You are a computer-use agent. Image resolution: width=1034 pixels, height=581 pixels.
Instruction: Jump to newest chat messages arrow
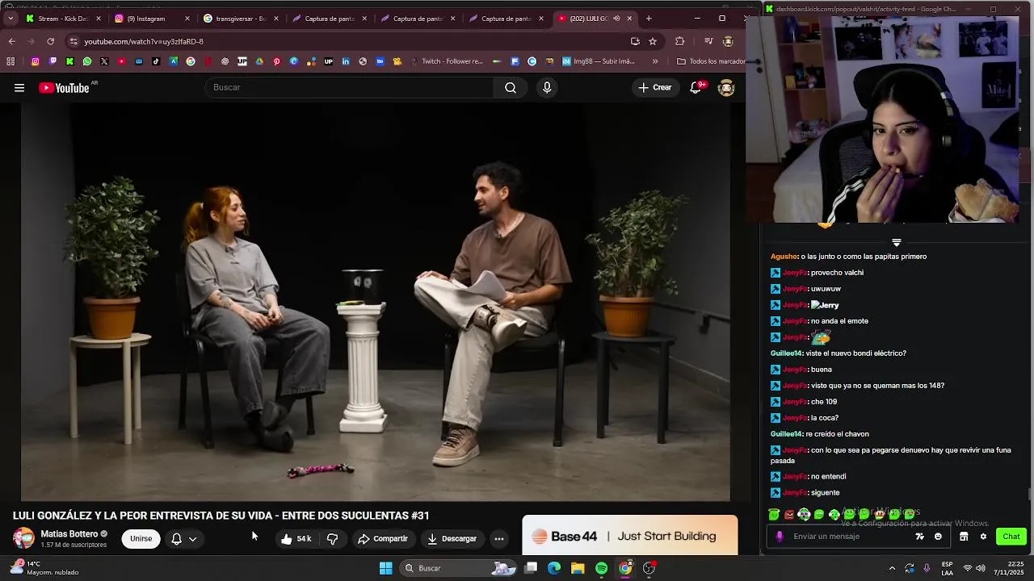[x=896, y=243]
